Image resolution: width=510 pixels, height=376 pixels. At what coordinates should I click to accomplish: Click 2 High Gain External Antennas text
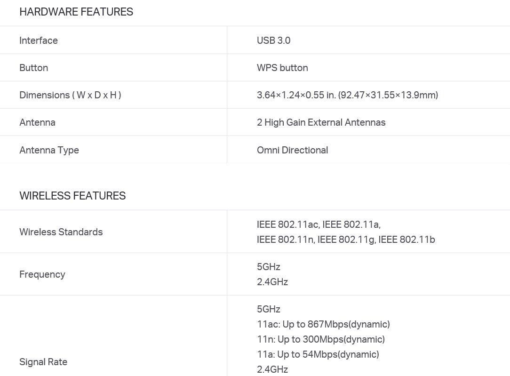click(321, 122)
